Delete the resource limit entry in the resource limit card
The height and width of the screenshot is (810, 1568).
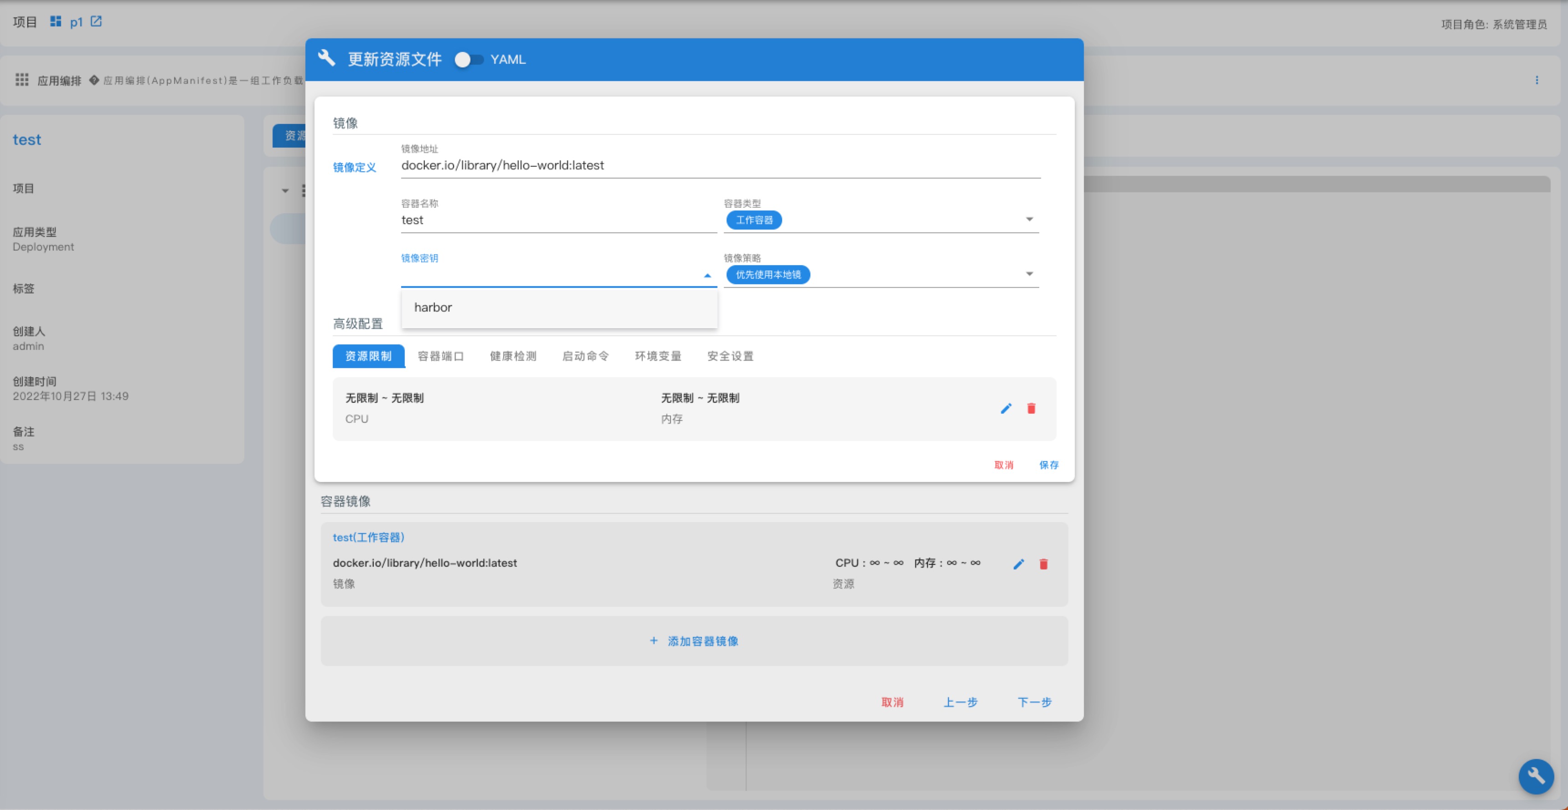(x=1031, y=408)
